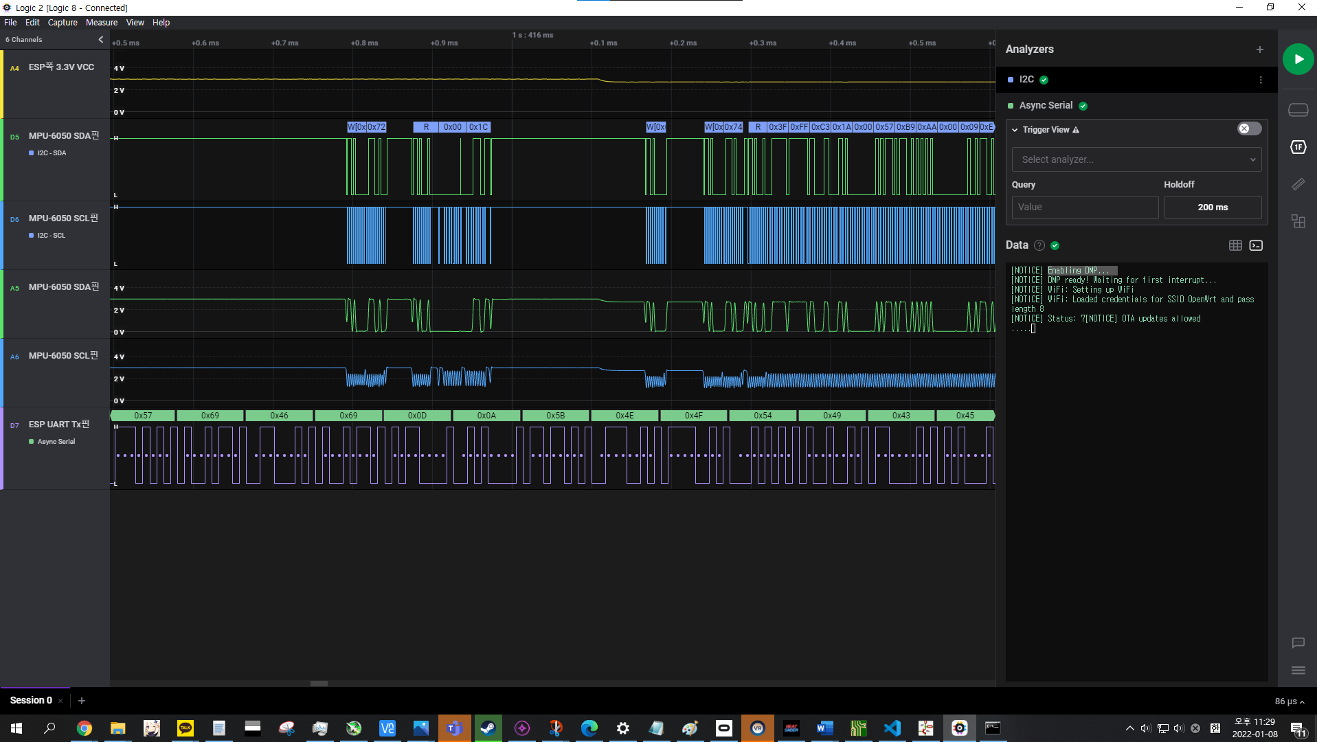Open the feedback chat icon
The image size is (1317, 742).
click(1298, 642)
